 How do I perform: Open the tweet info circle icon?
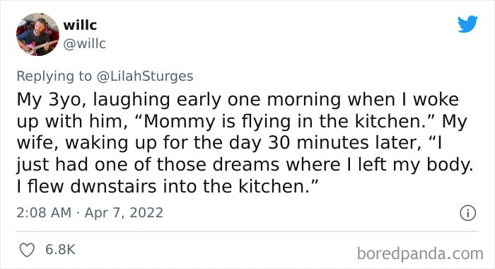point(467,213)
